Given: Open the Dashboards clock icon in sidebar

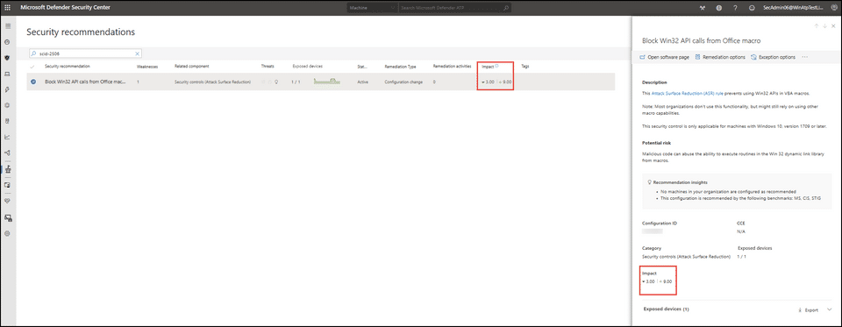Looking at the screenshot, I should tap(8, 42).
